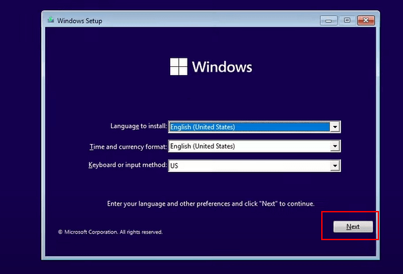Screen dimensions: 403x274
Task: Click the Windows logo above the form
Action: point(179,66)
